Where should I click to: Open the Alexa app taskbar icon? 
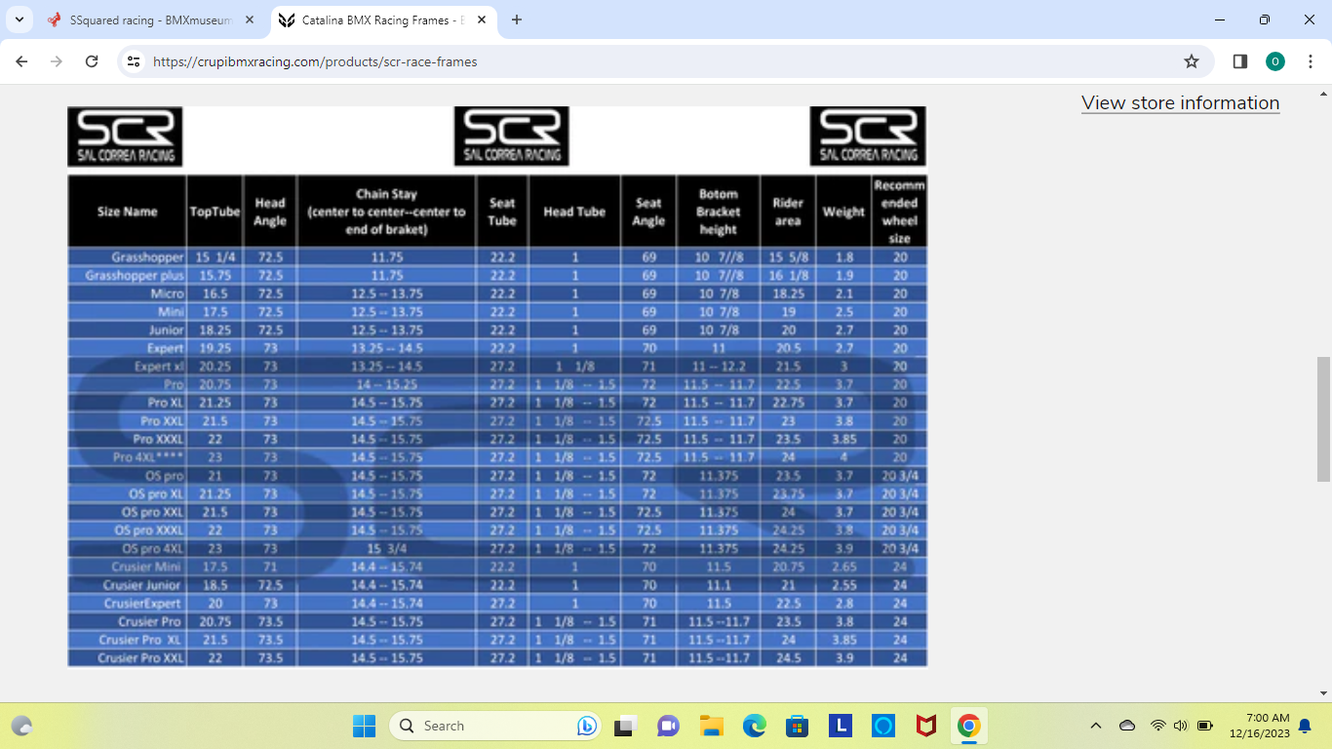882,726
